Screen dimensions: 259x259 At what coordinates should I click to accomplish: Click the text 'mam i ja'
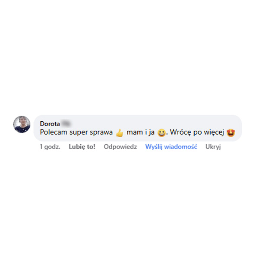click(140, 133)
